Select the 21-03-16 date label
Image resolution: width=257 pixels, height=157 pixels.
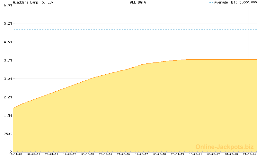click(124, 154)
